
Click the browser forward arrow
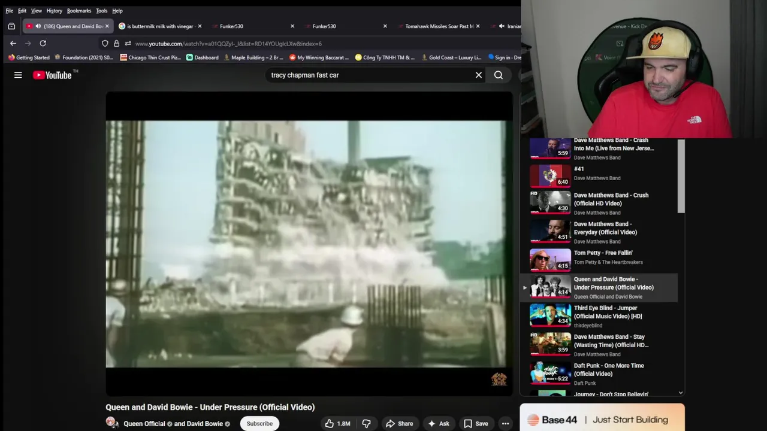[x=28, y=43]
